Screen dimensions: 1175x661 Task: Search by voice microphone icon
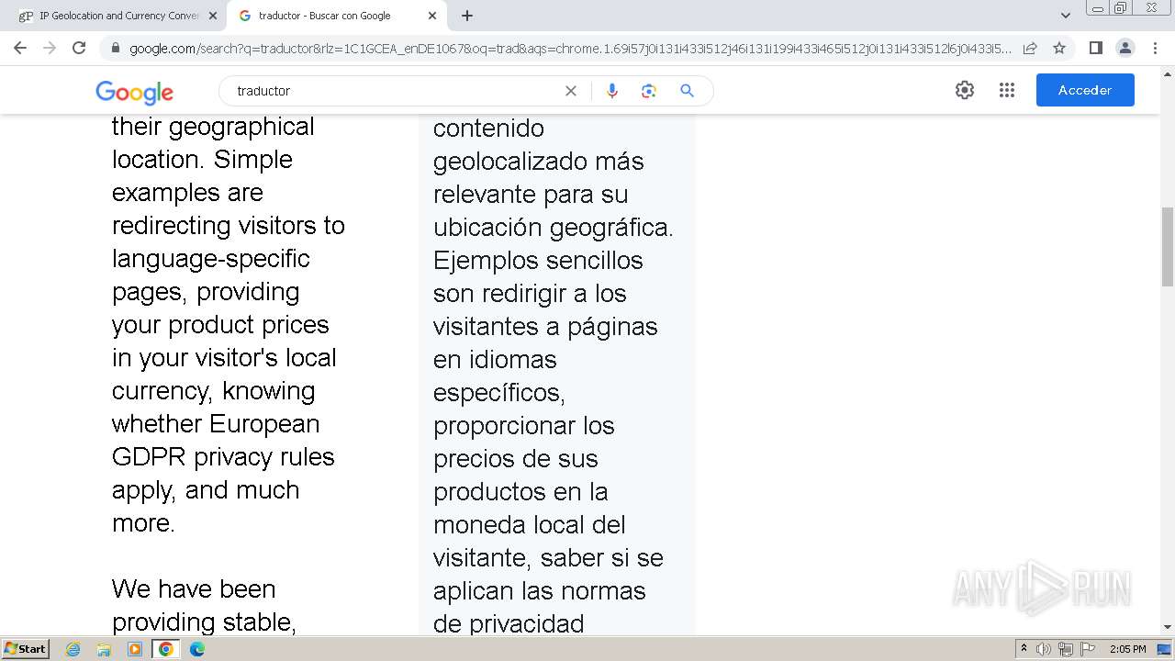click(612, 91)
